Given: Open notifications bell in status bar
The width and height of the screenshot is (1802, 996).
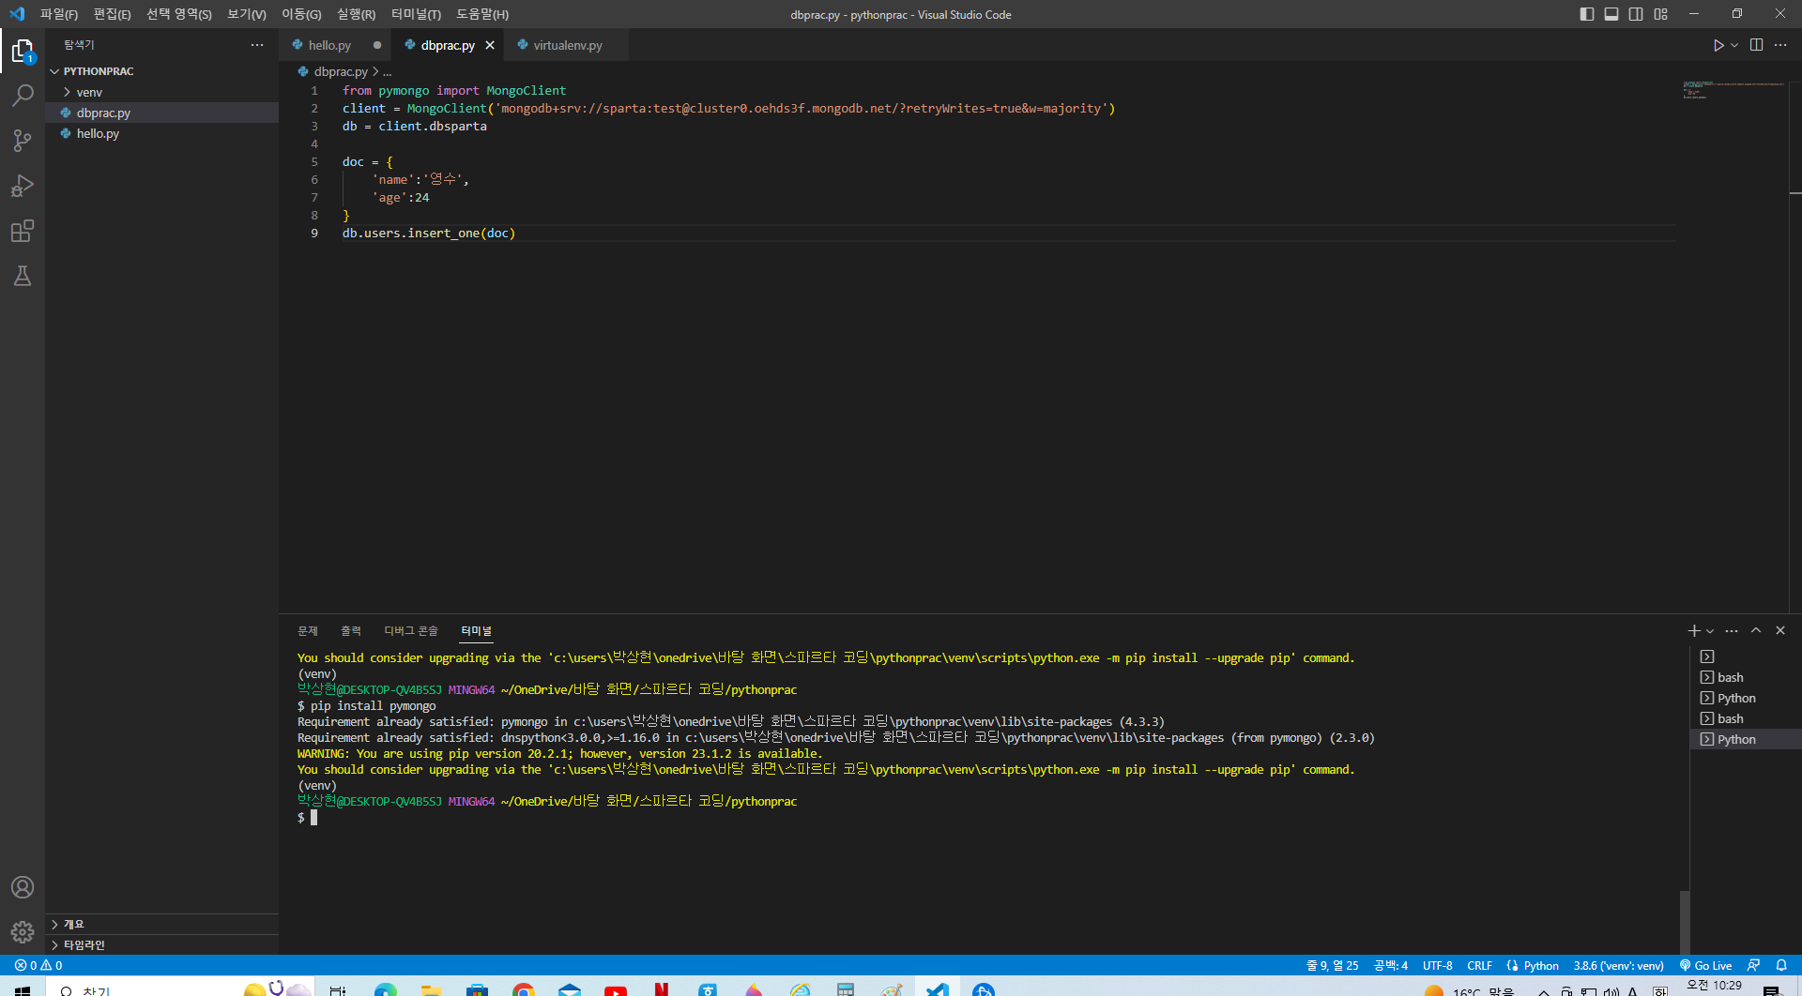Looking at the screenshot, I should tap(1781, 965).
